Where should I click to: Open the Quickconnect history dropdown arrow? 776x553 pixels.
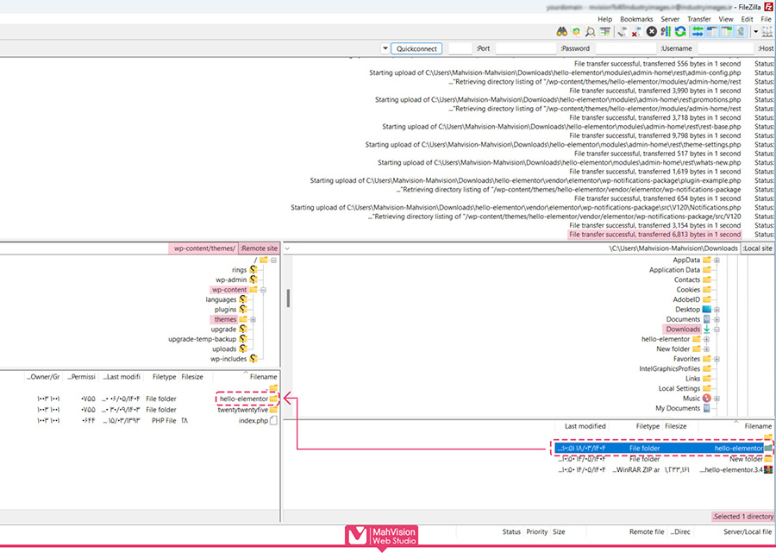pyautogui.click(x=384, y=49)
